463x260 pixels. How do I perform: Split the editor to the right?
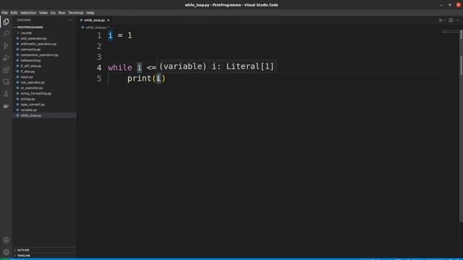[x=451, y=20]
